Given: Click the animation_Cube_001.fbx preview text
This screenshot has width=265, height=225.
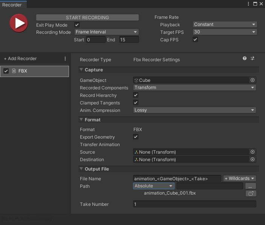Looking at the screenshot, I should click(170, 193).
